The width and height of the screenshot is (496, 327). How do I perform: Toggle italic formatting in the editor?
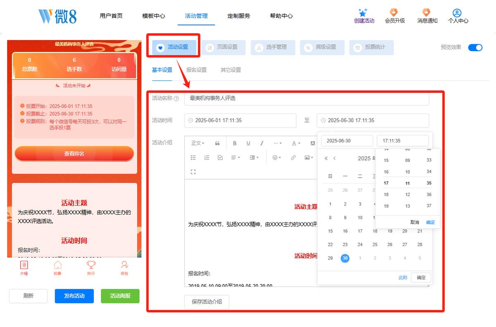pyautogui.click(x=262, y=143)
